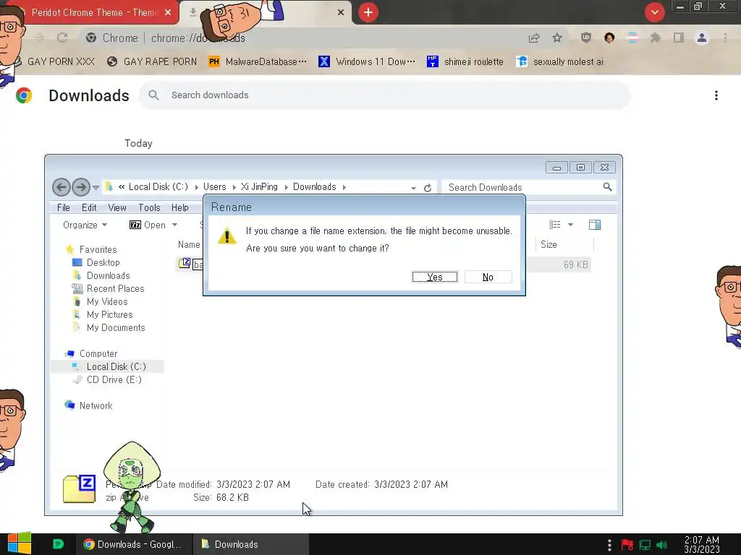
Task: Expand the Open button dropdown arrow
Action: pyautogui.click(x=174, y=225)
